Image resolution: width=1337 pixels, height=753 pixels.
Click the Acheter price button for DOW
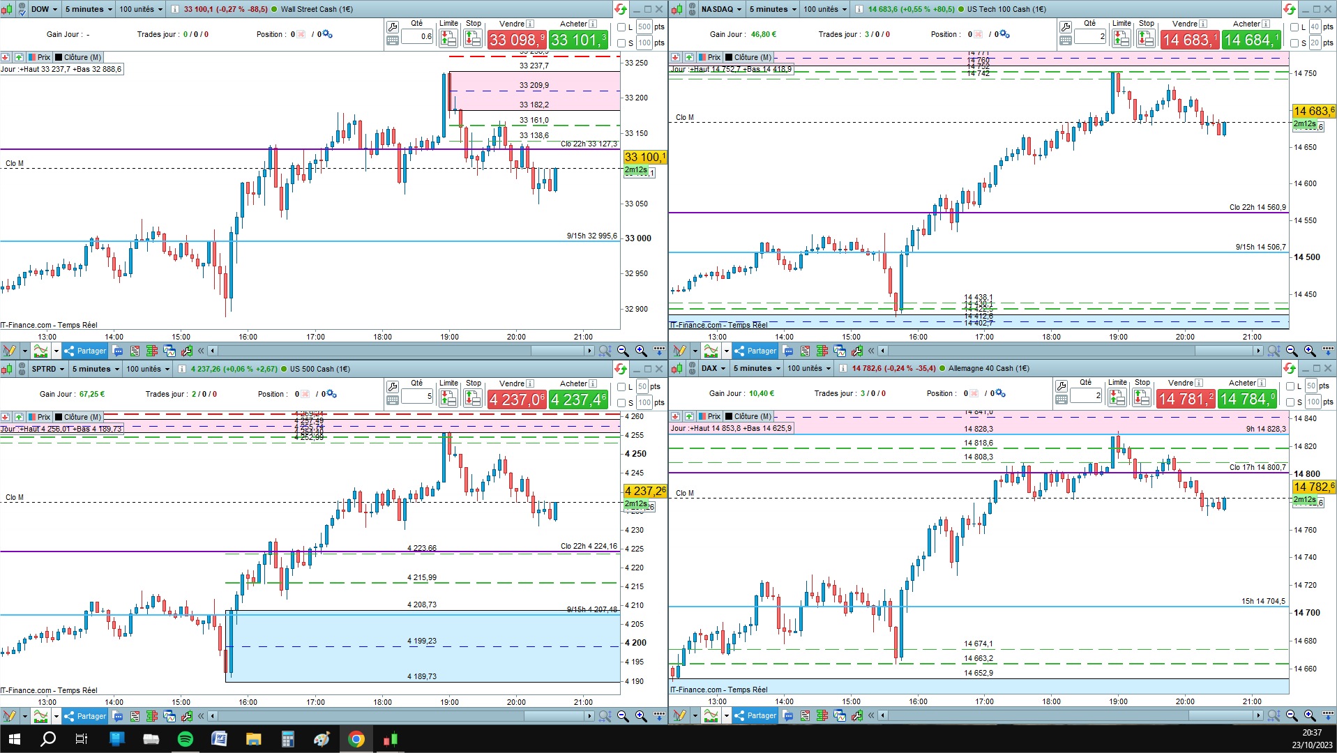(578, 40)
